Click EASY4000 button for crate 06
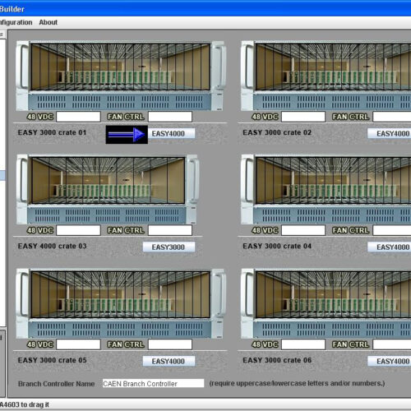Screen dimensions: 411x411 389,361
